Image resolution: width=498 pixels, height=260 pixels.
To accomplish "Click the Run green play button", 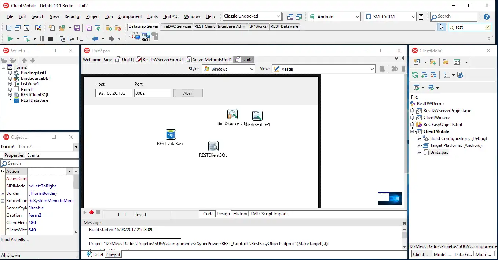I will point(10,39).
